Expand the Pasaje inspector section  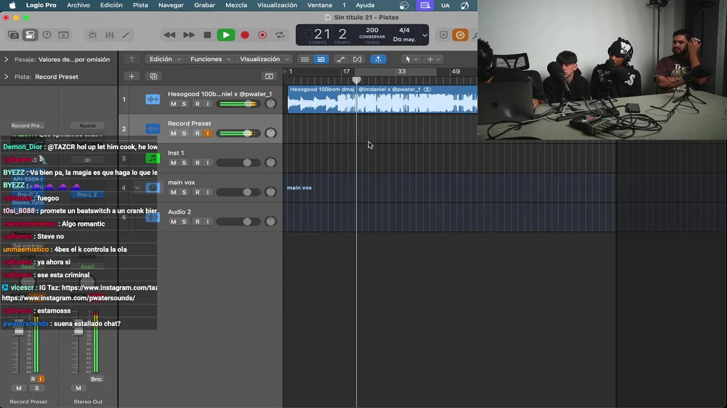[x=6, y=59]
